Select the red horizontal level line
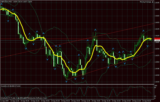Viewport: 160px width, 102px height. pos(77,39)
